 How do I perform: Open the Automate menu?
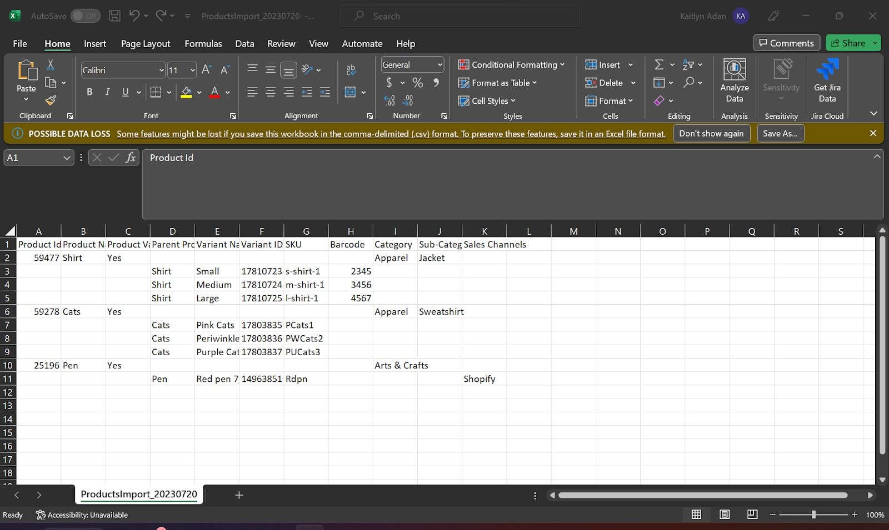[x=362, y=43]
